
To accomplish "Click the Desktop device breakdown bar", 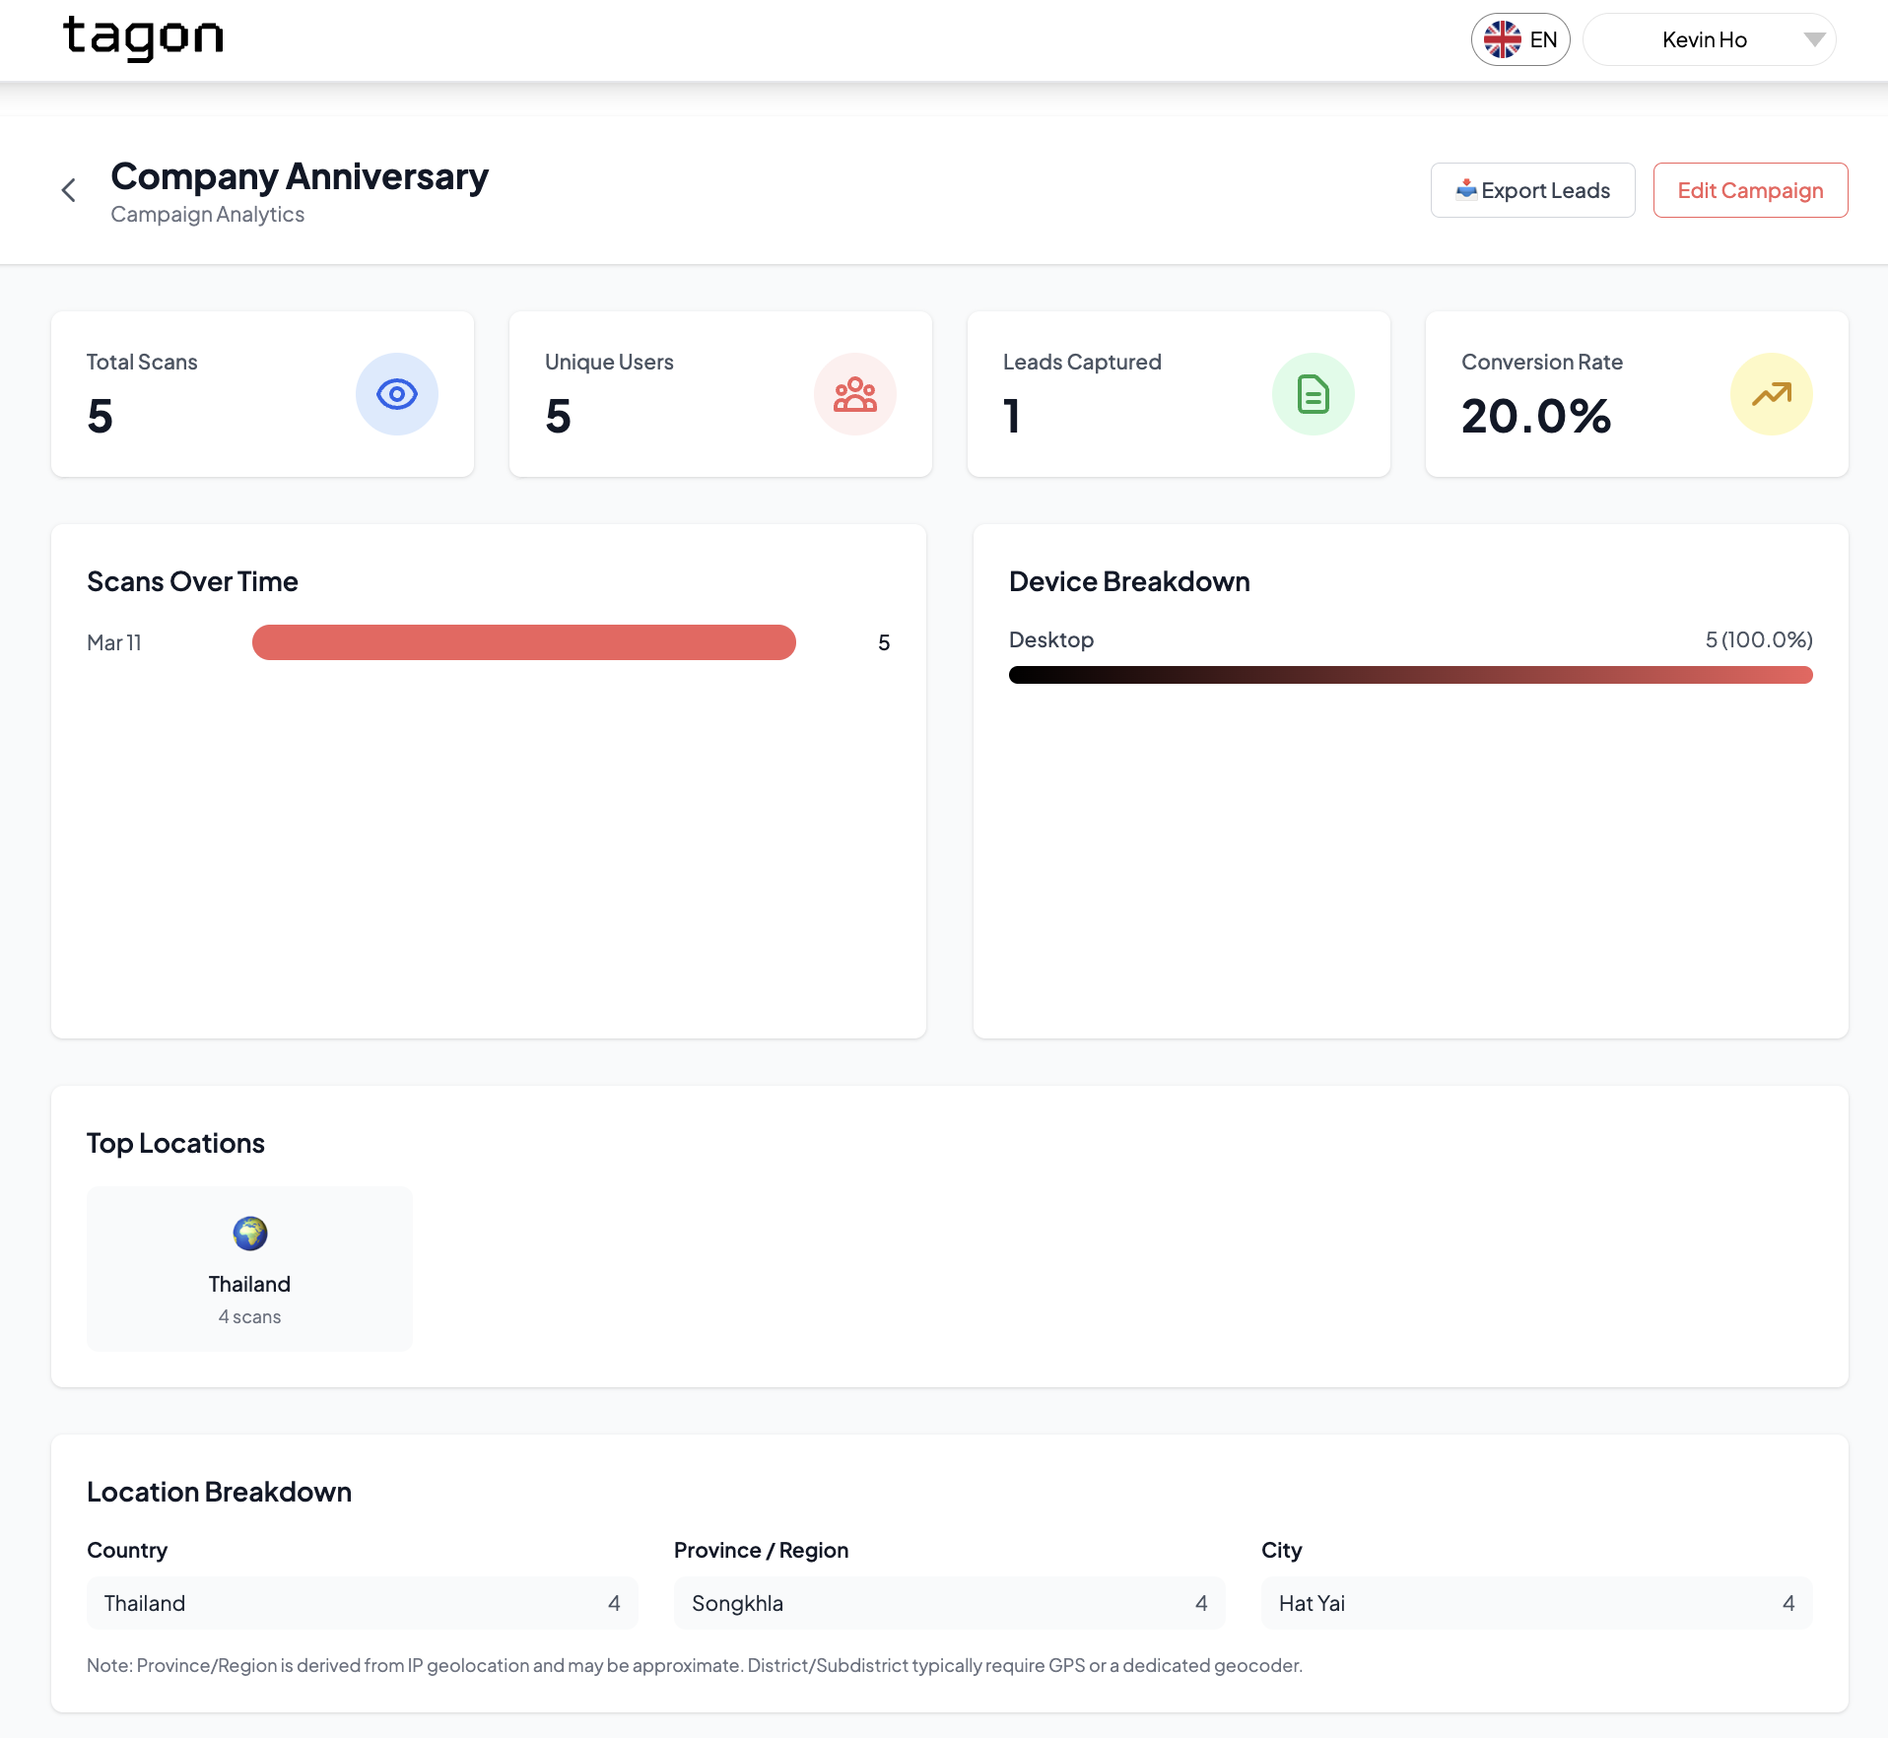I will (1409, 674).
